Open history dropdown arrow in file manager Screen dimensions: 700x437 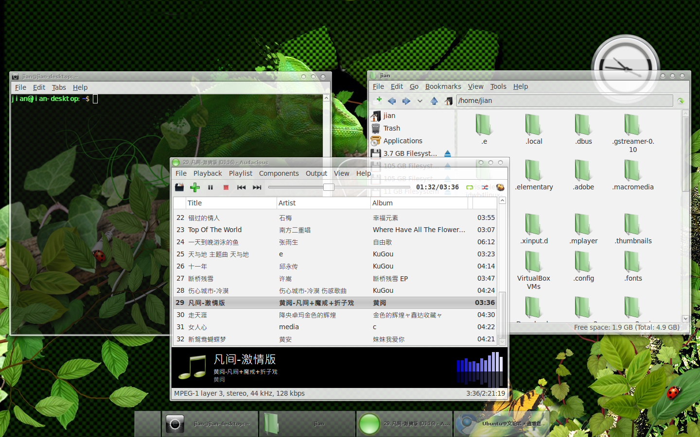click(420, 101)
